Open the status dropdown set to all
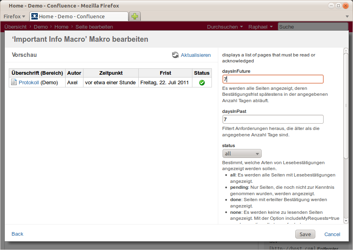The image size is (353, 250). [242, 153]
